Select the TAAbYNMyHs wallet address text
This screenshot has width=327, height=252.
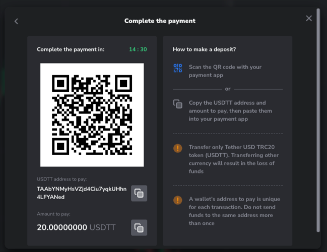click(82, 193)
